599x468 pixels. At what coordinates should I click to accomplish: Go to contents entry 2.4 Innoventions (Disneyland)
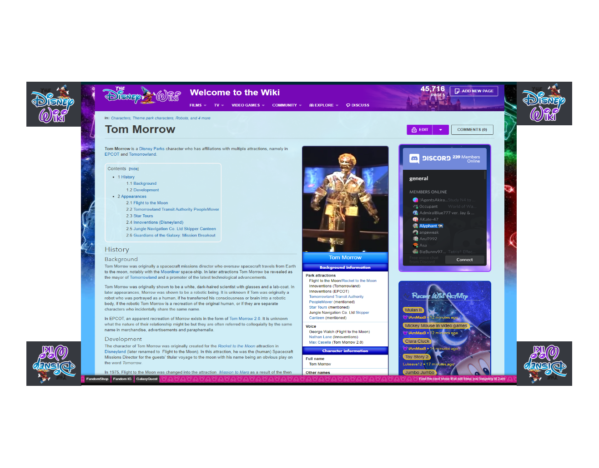[x=155, y=222]
